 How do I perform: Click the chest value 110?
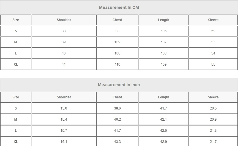(x=117, y=64)
